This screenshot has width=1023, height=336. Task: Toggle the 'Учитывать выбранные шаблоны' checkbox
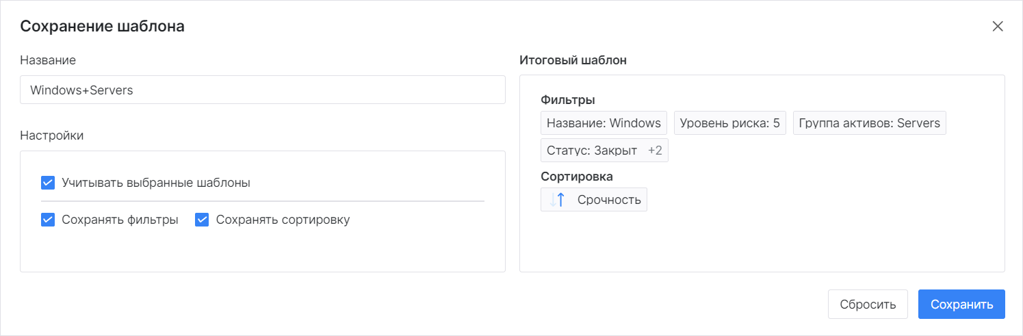tap(48, 183)
